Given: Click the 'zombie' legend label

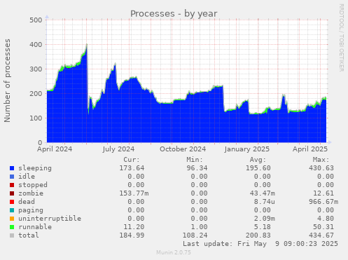Looking at the screenshot, I should coord(31,193).
